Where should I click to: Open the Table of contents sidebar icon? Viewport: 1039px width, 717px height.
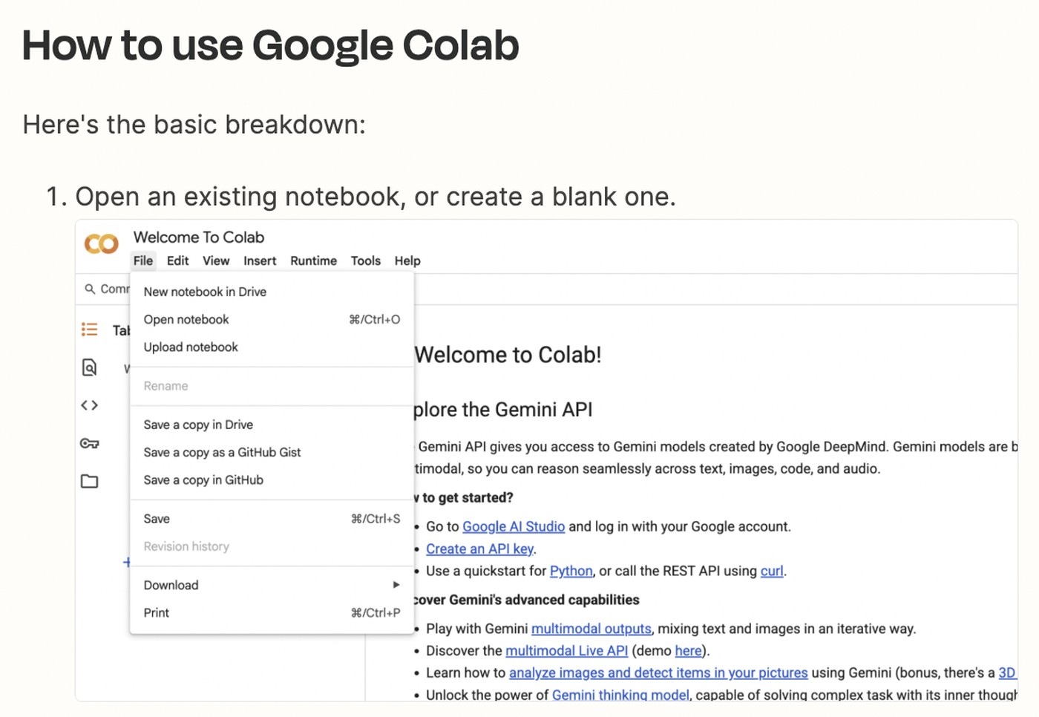tap(89, 330)
